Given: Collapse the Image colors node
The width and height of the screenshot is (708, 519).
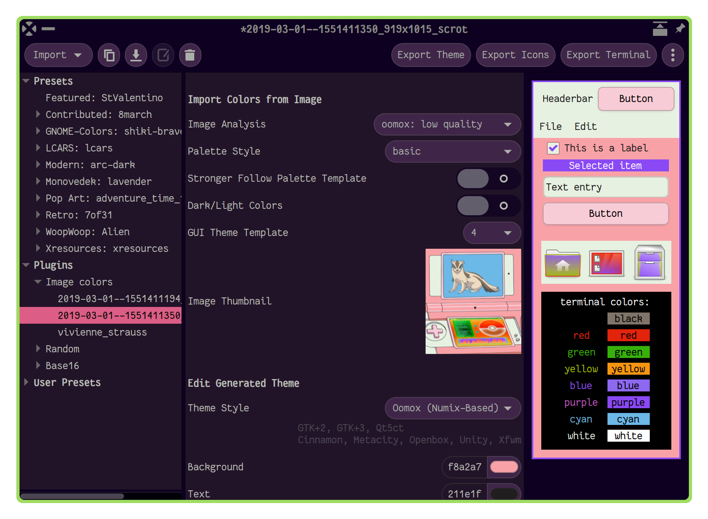Looking at the screenshot, I should point(38,282).
